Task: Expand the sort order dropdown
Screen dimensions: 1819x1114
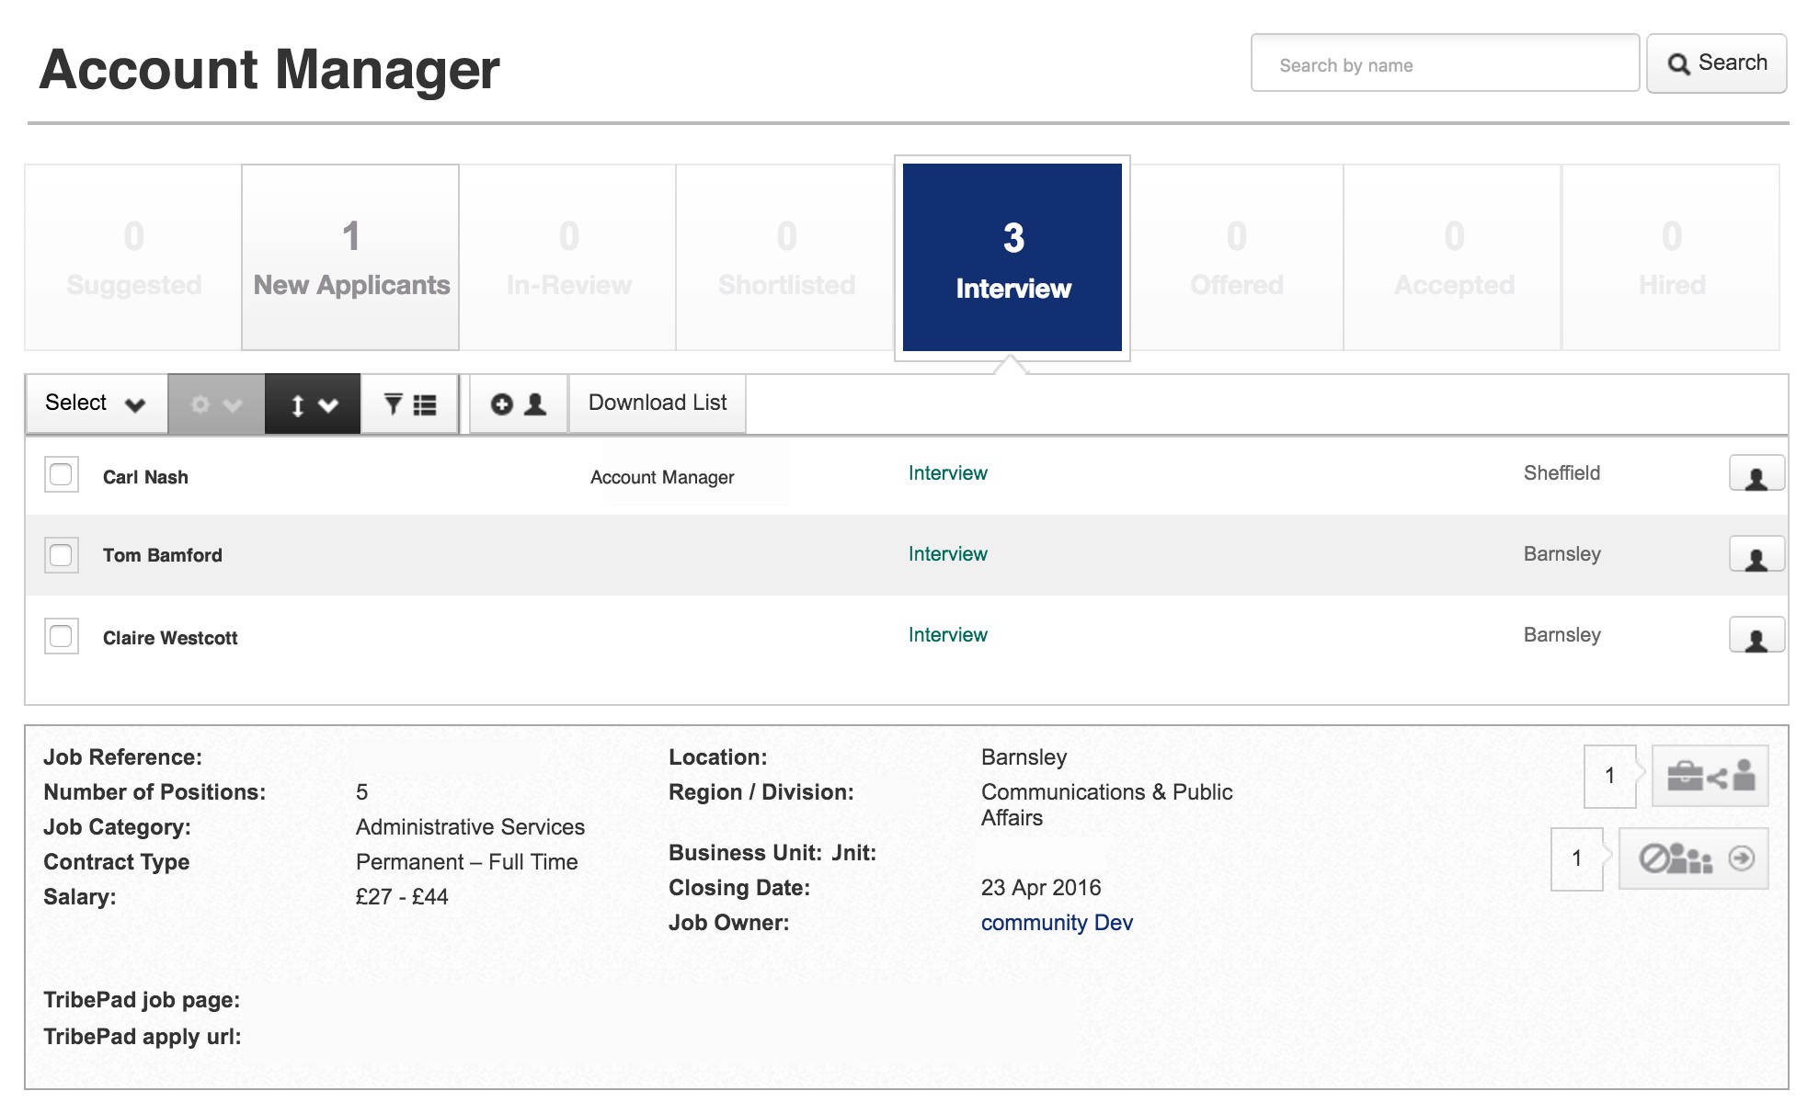Action: (x=313, y=404)
